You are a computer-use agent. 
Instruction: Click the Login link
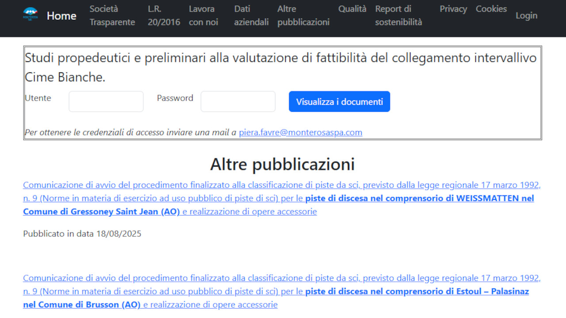526,15
